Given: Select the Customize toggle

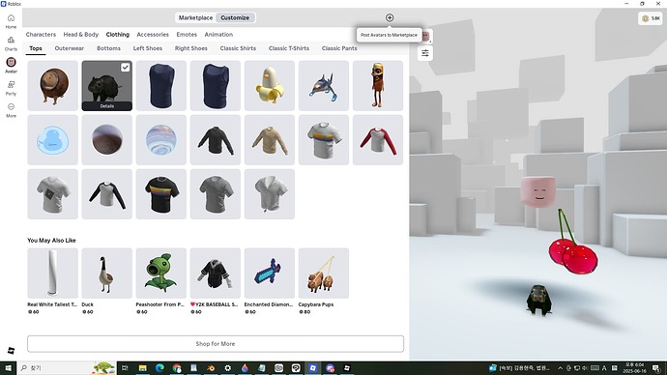Looking at the screenshot, I should pyautogui.click(x=235, y=17).
